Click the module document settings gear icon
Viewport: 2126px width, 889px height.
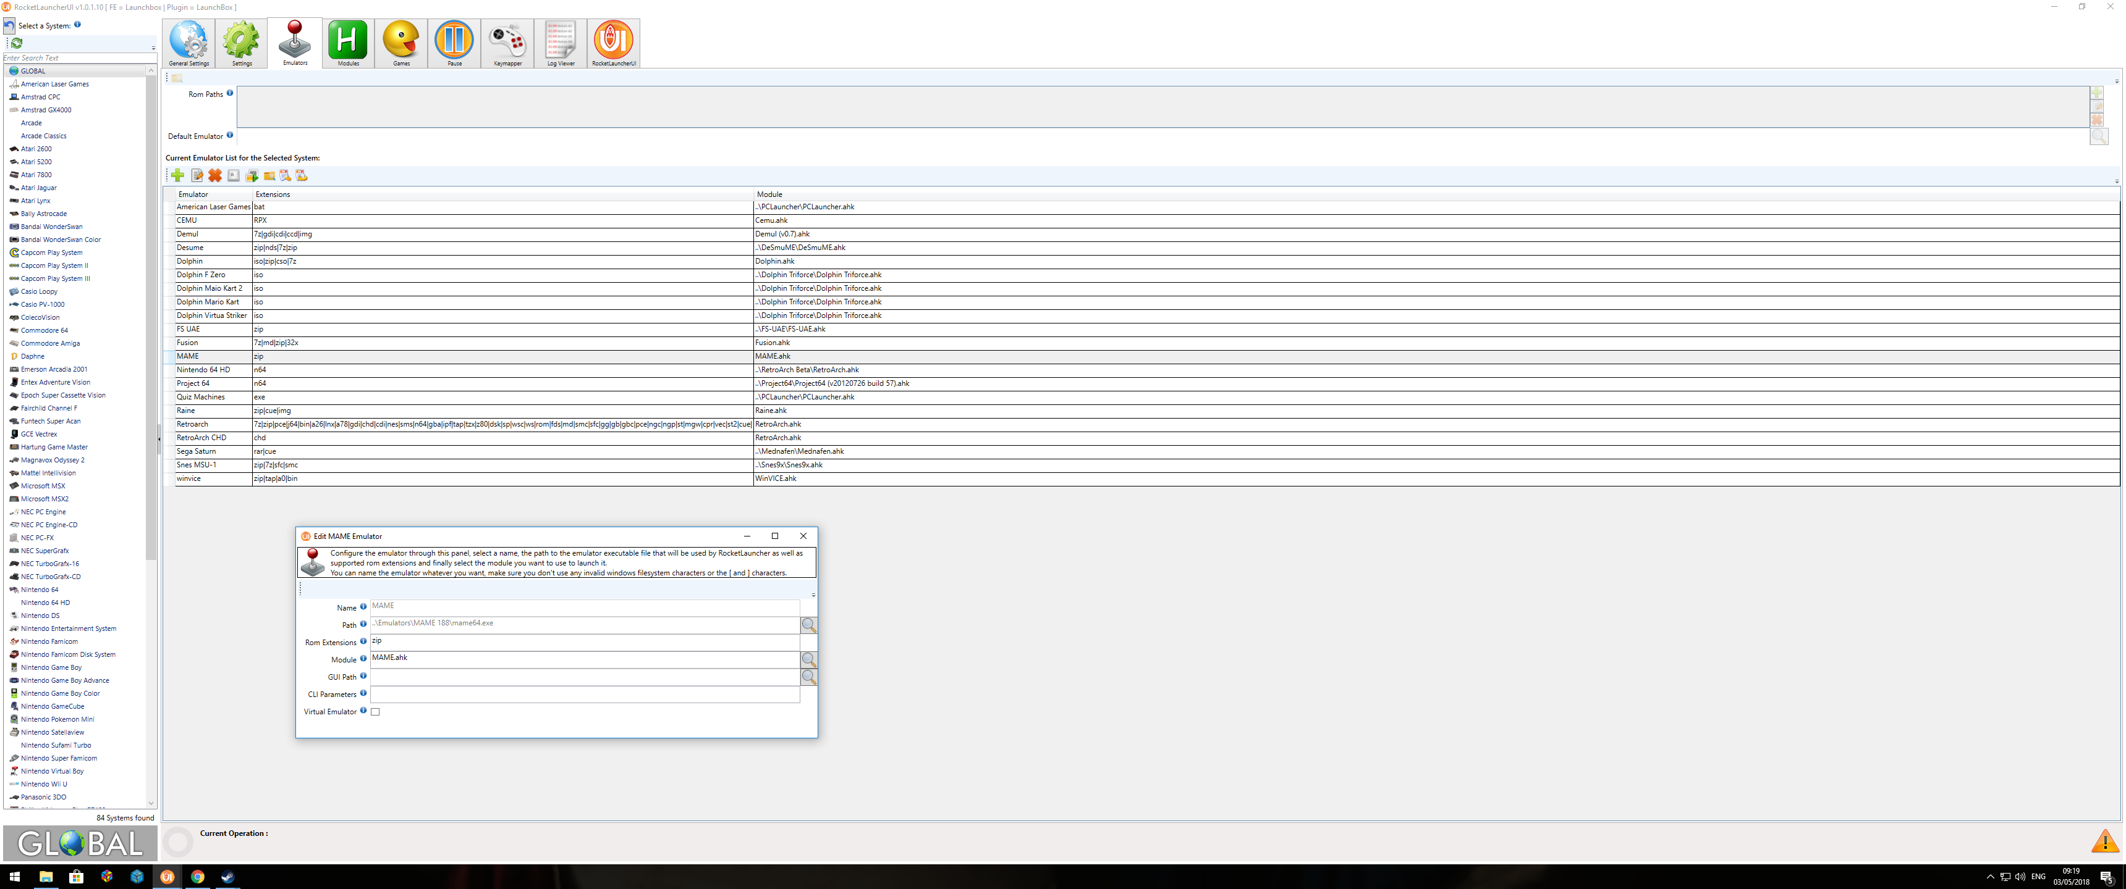pyautogui.click(x=301, y=175)
